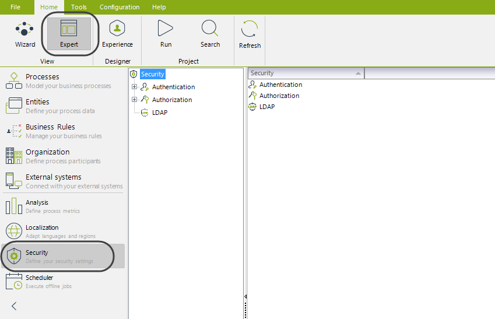Open the Scheduler module

pyautogui.click(x=63, y=282)
